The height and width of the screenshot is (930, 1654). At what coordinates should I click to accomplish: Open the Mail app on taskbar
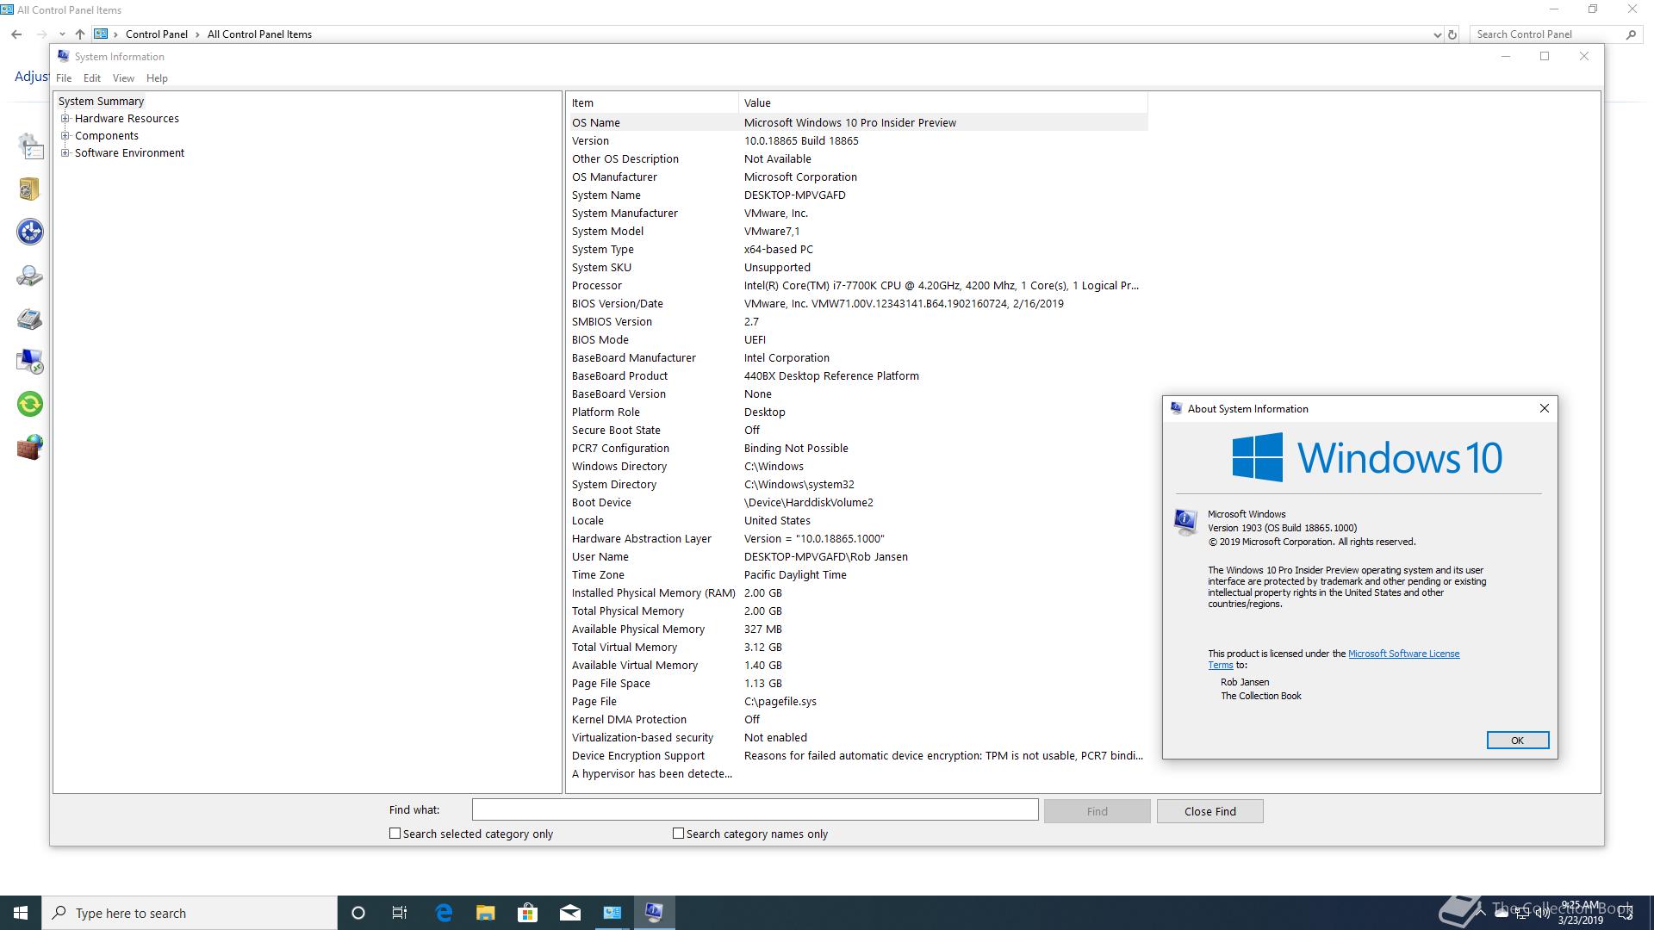tap(569, 913)
